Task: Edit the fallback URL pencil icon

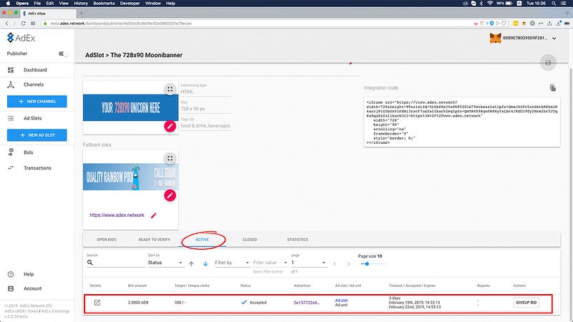Action: 153,215
